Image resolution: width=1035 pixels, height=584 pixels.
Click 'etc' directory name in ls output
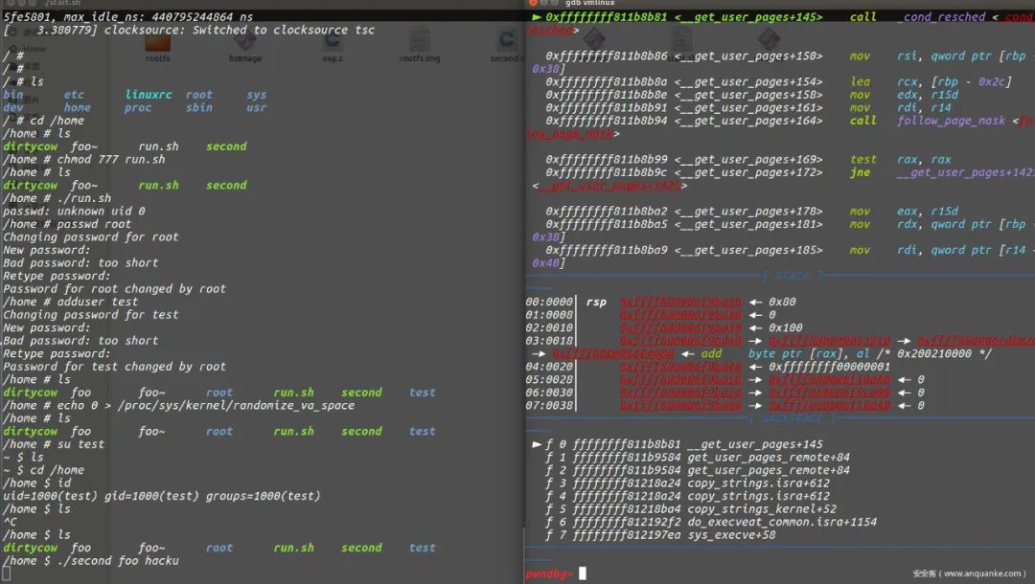(74, 95)
